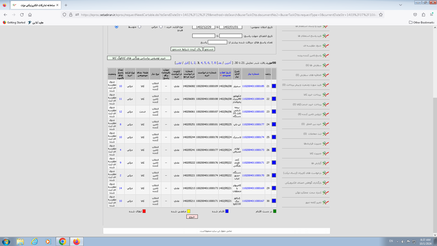Open Windows Start menu
437x246 pixels.
pos(6,241)
